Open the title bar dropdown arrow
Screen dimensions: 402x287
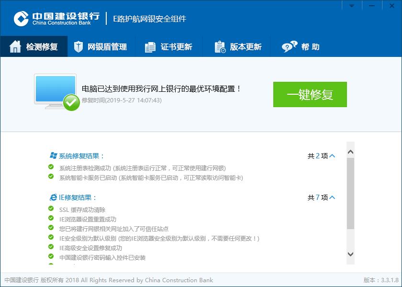[352, 5]
